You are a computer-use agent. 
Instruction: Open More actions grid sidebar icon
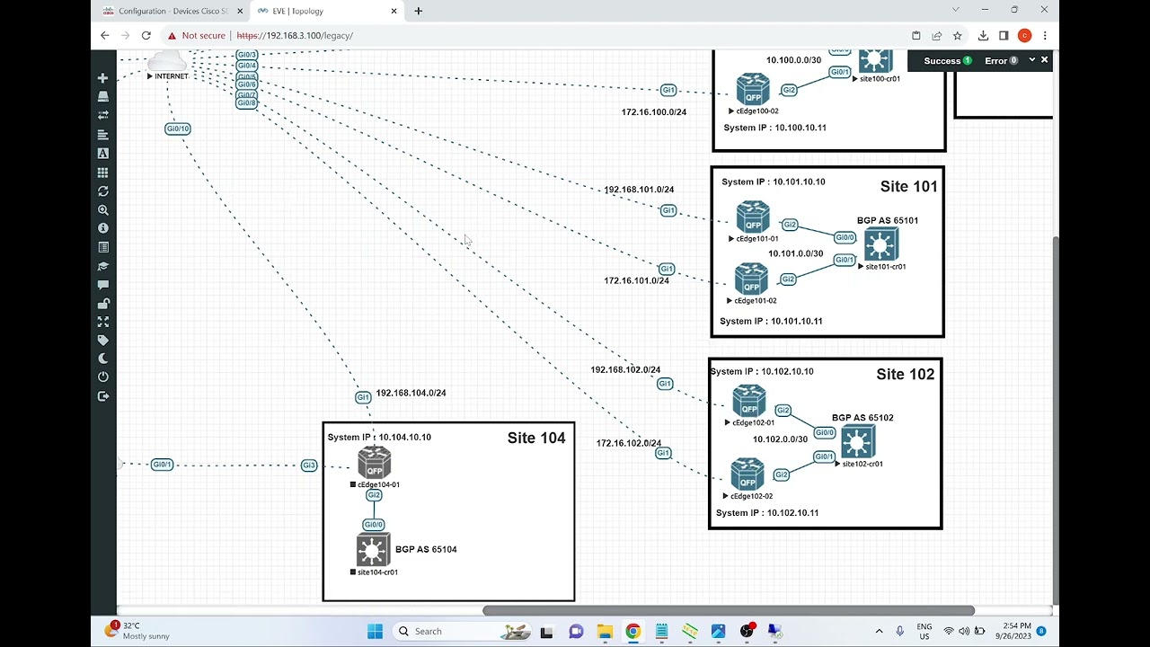[x=102, y=173]
